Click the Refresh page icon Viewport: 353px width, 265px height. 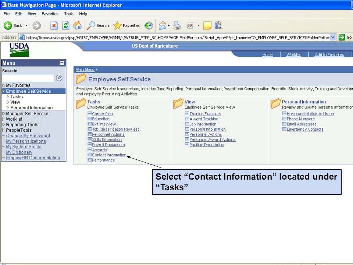click(x=65, y=25)
